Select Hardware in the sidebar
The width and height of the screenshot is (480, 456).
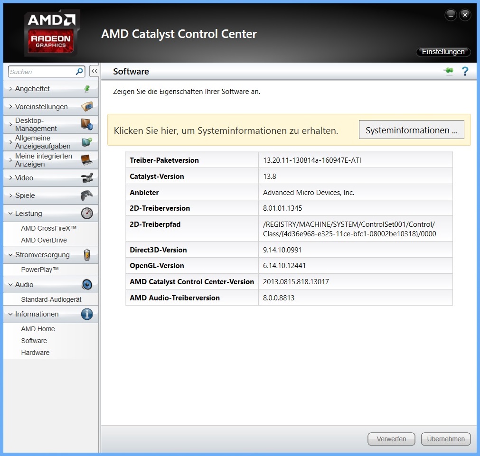(x=35, y=353)
